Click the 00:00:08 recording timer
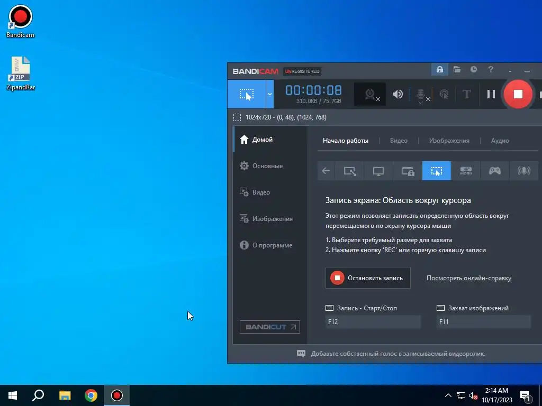Image resolution: width=542 pixels, height=406 pixels. (313, 90)
